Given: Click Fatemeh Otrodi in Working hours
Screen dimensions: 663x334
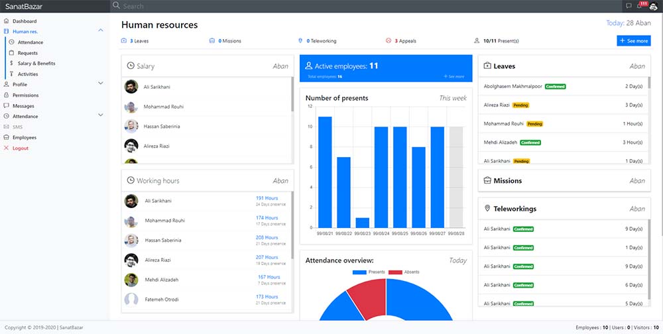Looking at the screenshot, I should (x=162, y=300).
